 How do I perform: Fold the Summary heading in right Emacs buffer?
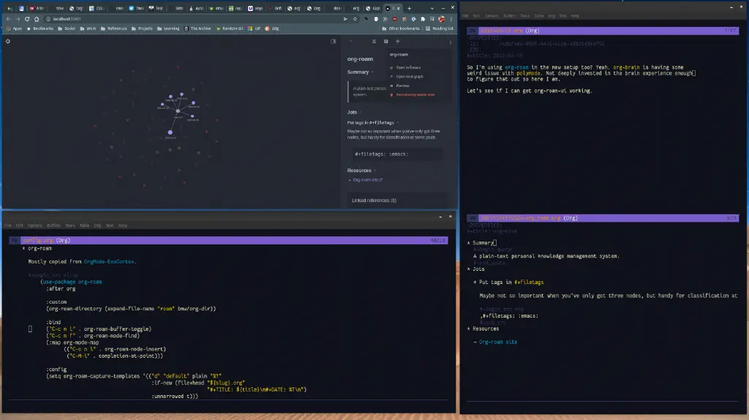coord(482,243)
